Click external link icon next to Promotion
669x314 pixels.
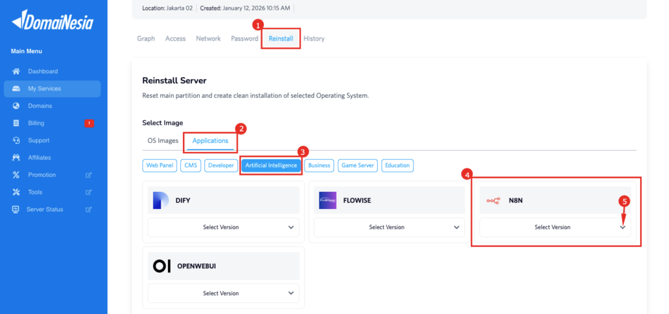click(89, 175)
